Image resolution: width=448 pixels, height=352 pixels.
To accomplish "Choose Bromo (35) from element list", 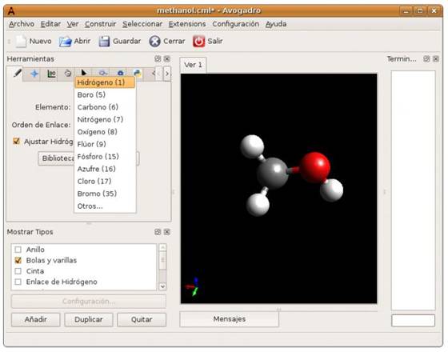I will tap(105, 194).
